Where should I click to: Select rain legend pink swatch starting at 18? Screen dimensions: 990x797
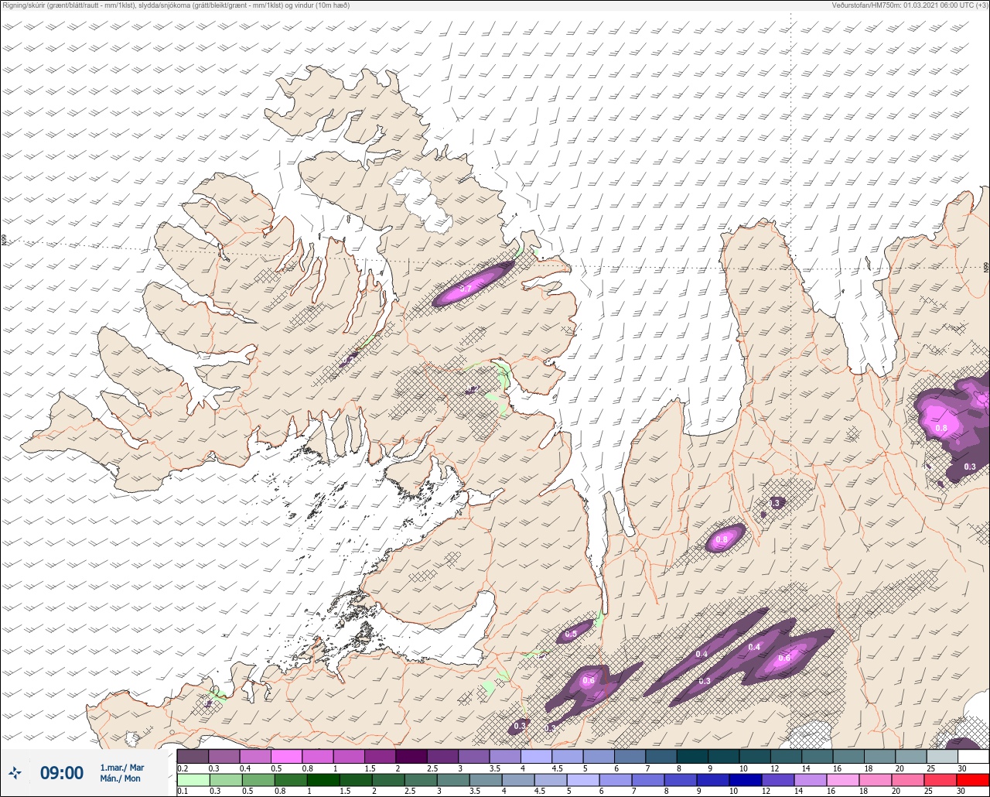tap(874, 779)
